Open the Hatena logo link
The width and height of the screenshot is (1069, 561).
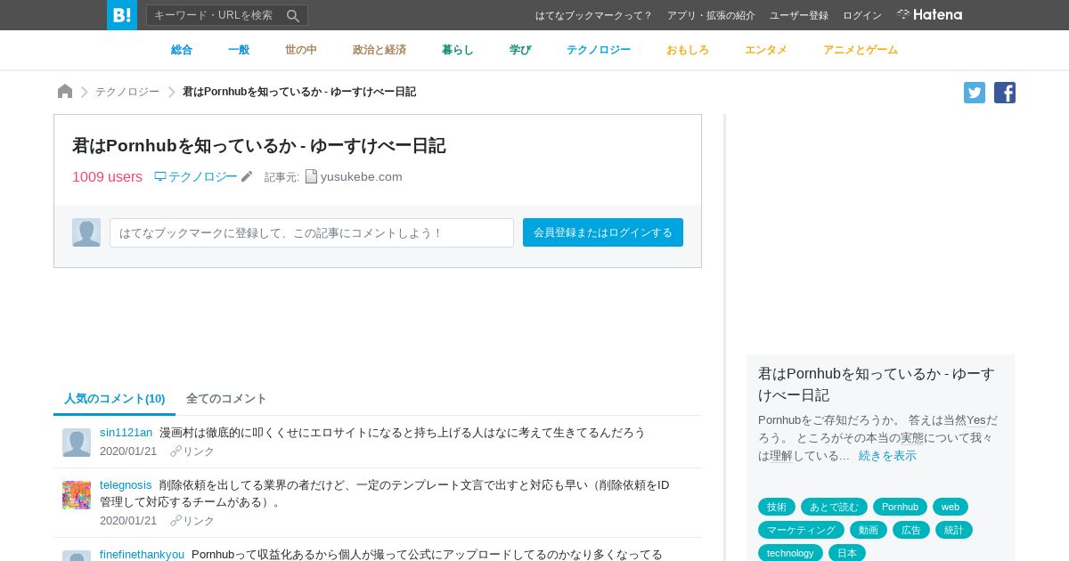point(929,14)
